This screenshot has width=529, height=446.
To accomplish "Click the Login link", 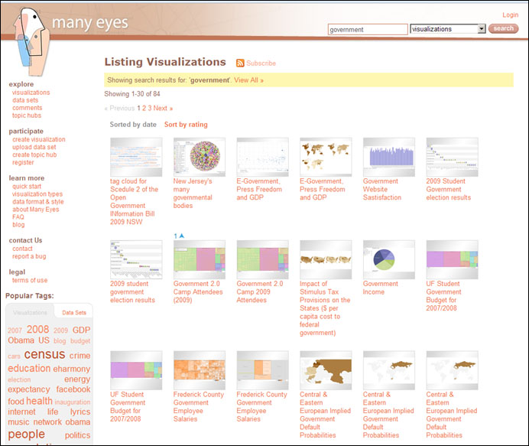I will pyautogui.click(x=510, y=15).
